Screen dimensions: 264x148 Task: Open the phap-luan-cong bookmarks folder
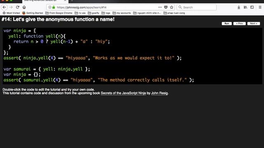(x=174, y=13)
